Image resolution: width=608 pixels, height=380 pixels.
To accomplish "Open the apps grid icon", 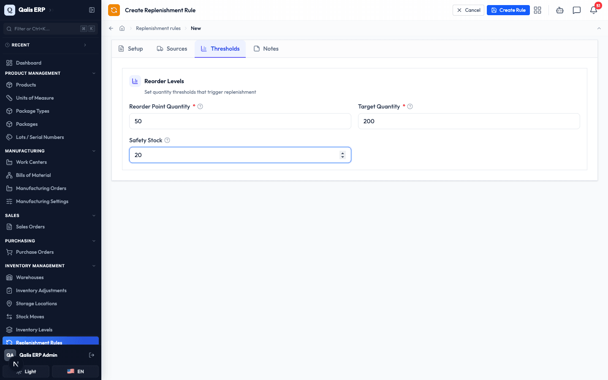I will click(537, 10).
